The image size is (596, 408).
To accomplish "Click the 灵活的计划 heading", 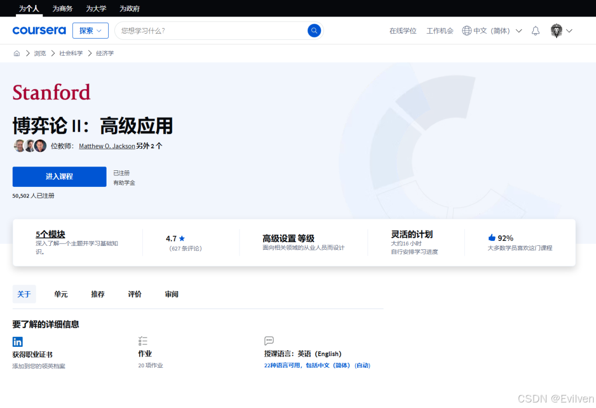I will 412,234.
